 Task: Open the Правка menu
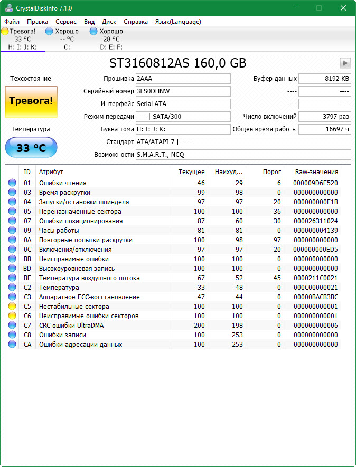pyautogui.click(x=38, y=22)
